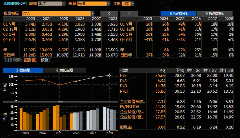Click the next period right arrow

(x=129, y=13)
